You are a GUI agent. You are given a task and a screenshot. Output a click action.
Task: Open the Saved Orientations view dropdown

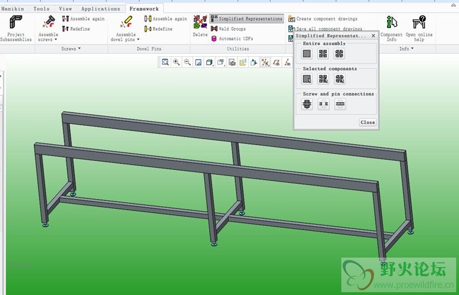[221, 62]
